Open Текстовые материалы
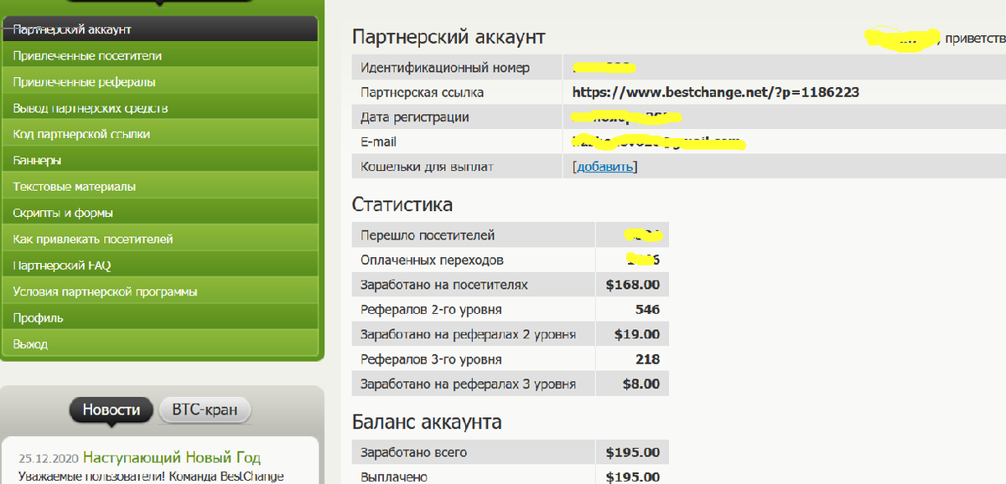This screenshot has height=484, width=1006. 159,187
